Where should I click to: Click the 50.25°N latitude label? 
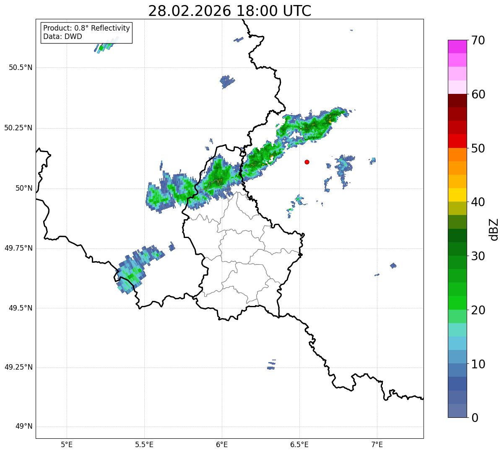pyautogui.click(x=18, y=128)
